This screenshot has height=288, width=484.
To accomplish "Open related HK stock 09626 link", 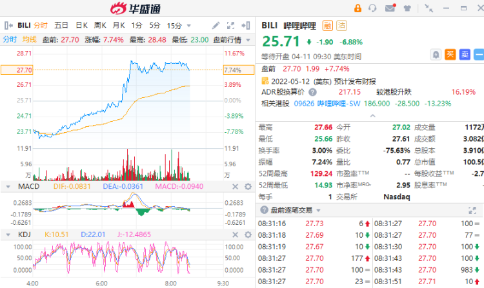I will pyautogui.click(x=304, y=104).
